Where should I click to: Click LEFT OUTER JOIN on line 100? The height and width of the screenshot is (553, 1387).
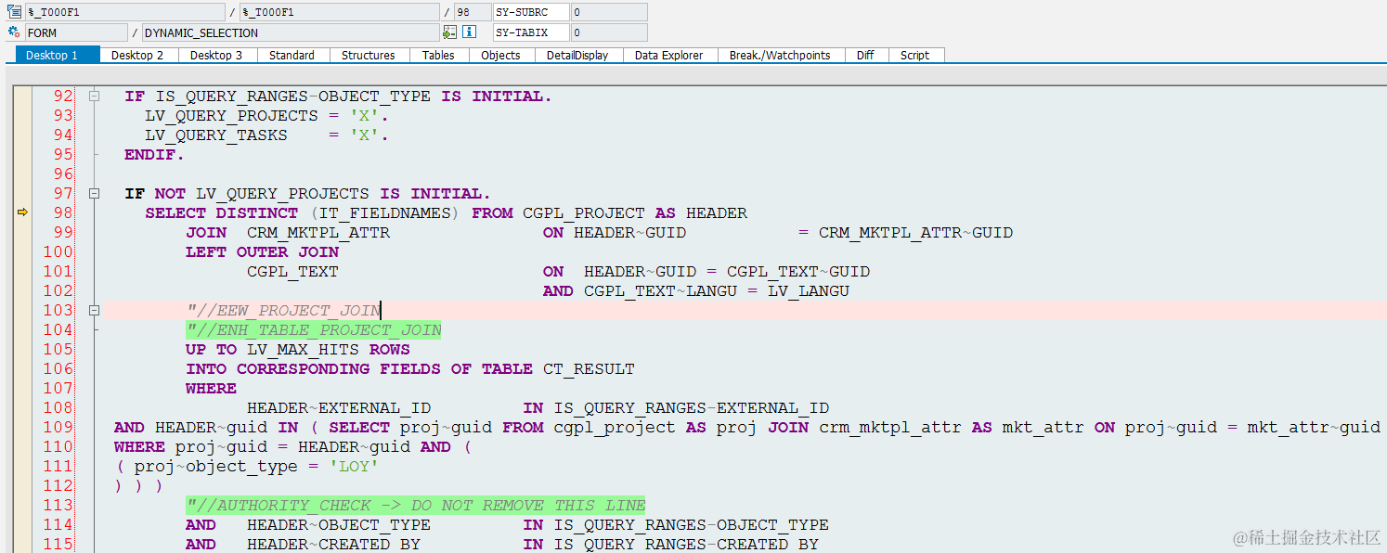[x=262, y=252]
